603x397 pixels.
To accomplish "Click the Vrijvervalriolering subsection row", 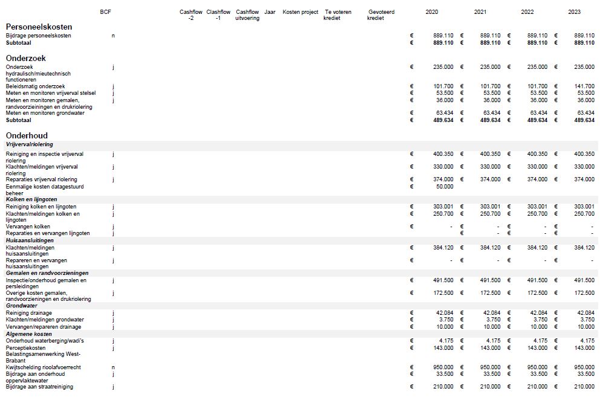I will [30, 144].
